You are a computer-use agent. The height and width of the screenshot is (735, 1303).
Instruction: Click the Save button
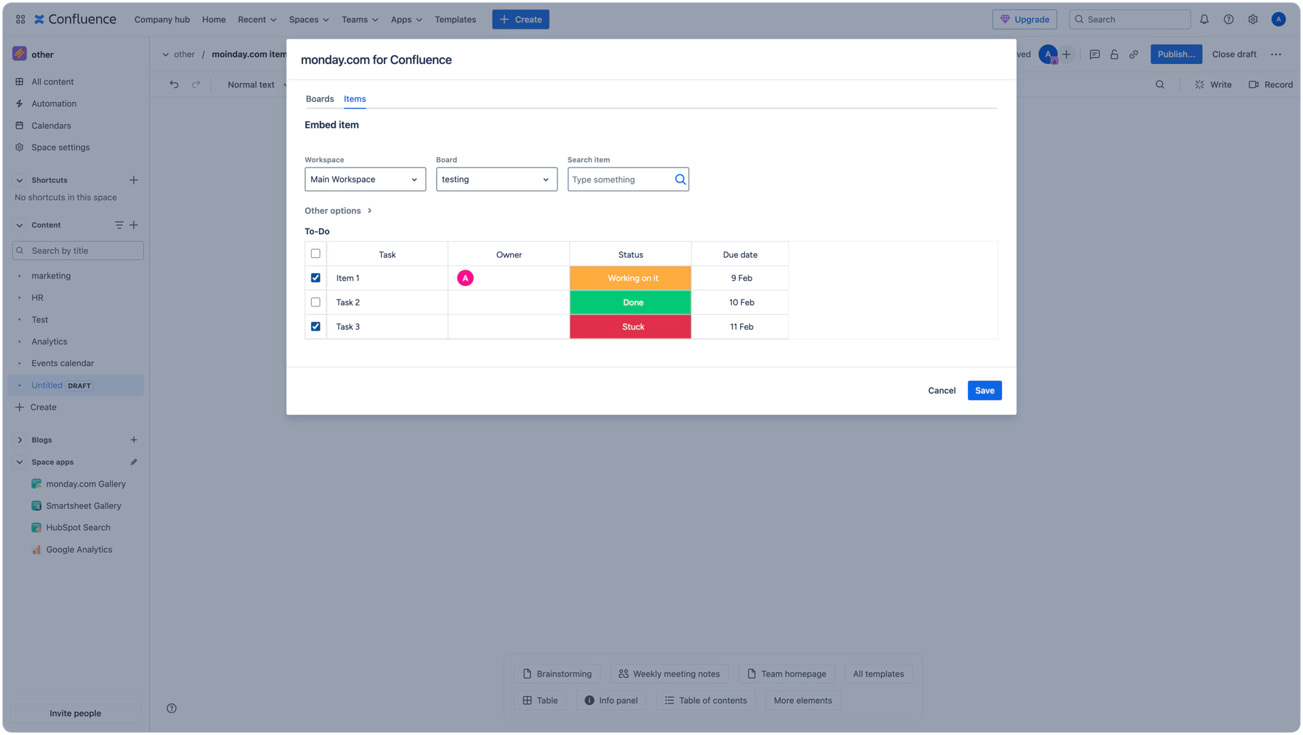coord(984,391)
